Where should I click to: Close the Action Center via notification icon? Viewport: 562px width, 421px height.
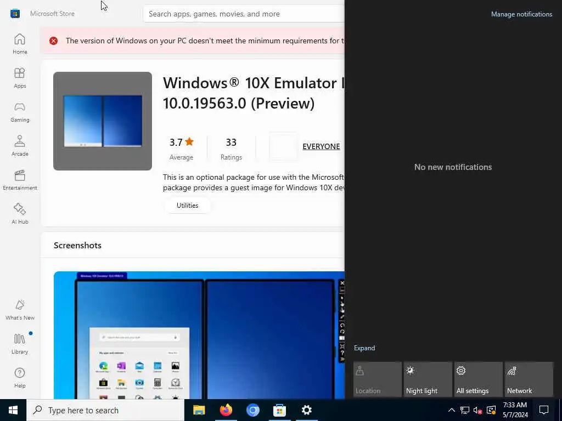coord(544,410)
